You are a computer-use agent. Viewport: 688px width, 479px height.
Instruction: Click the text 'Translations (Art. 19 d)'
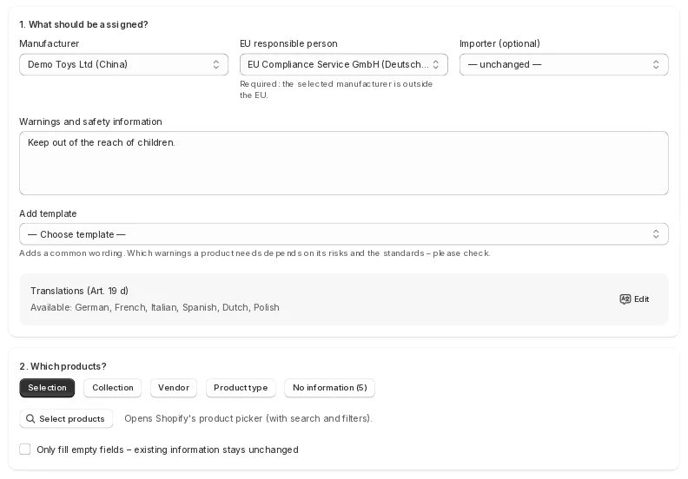[79, 291]
